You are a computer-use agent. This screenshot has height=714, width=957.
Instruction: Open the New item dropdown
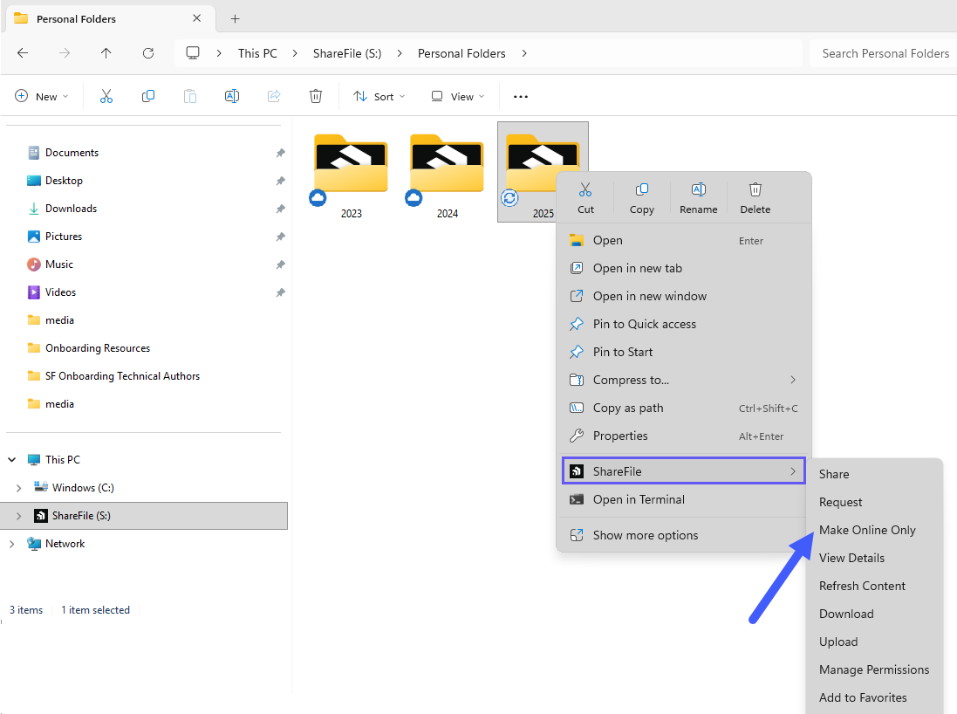click(x=42, y=96)
